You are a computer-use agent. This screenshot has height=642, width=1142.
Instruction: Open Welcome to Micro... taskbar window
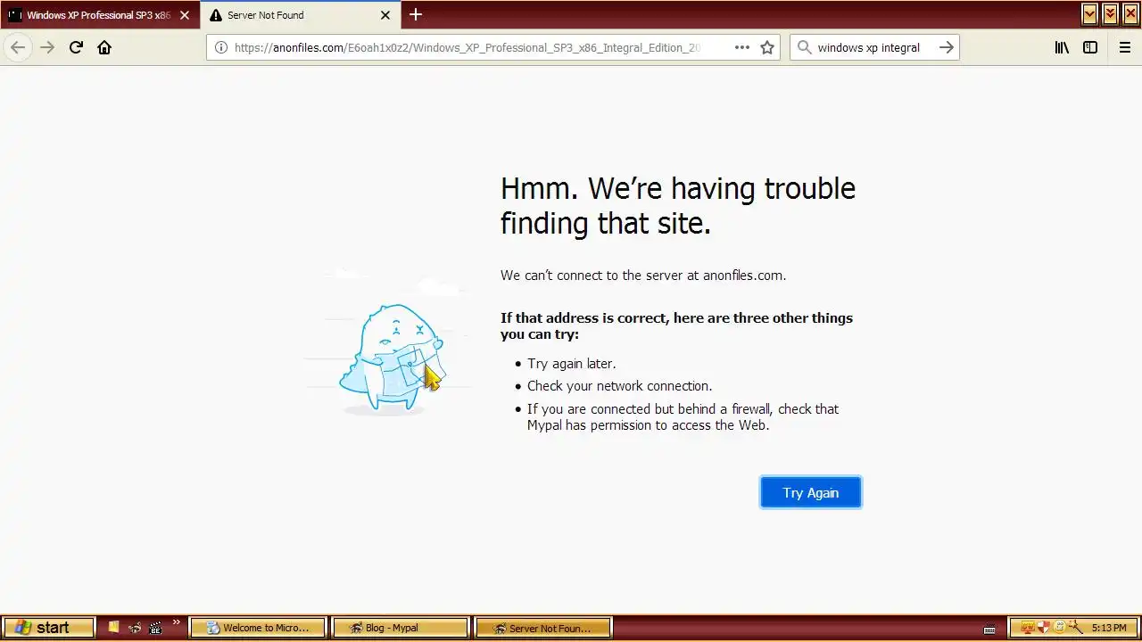[258, 628]
